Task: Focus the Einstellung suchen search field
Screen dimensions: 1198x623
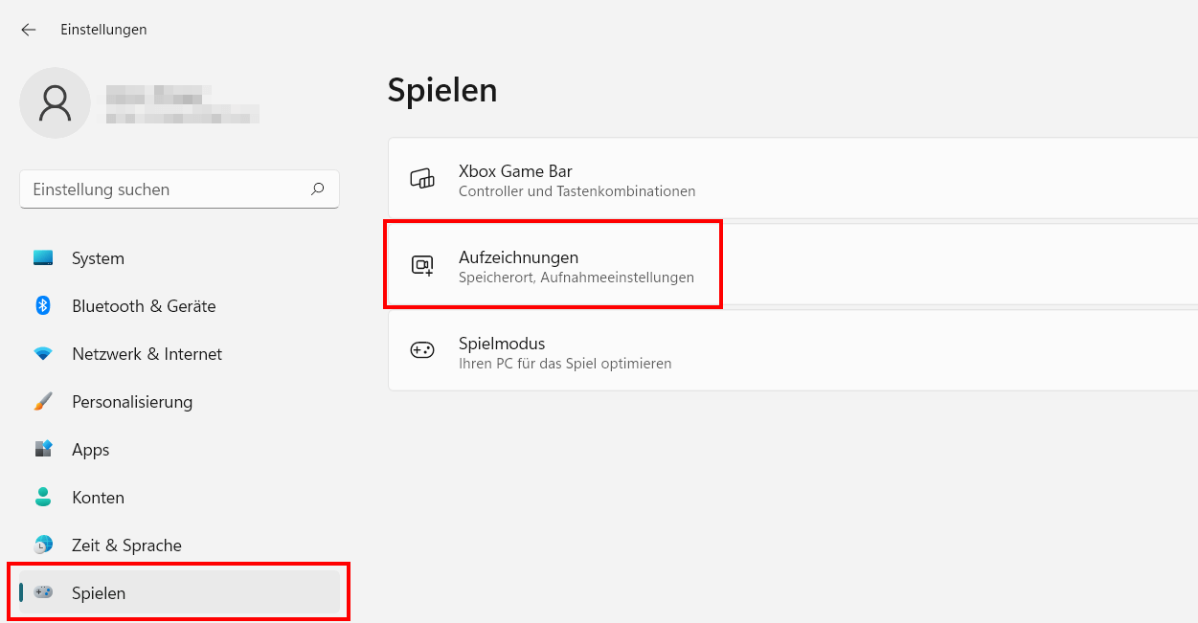Action: [179, 189]
